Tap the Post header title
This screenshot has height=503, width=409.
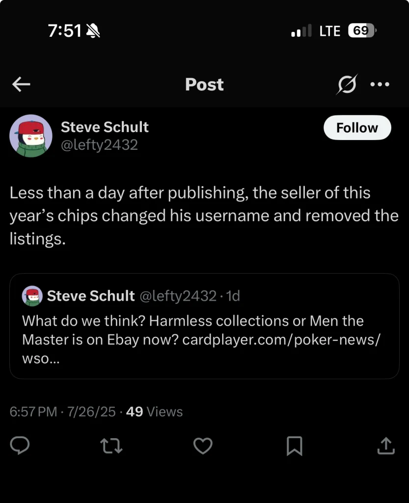click(204, 84)
